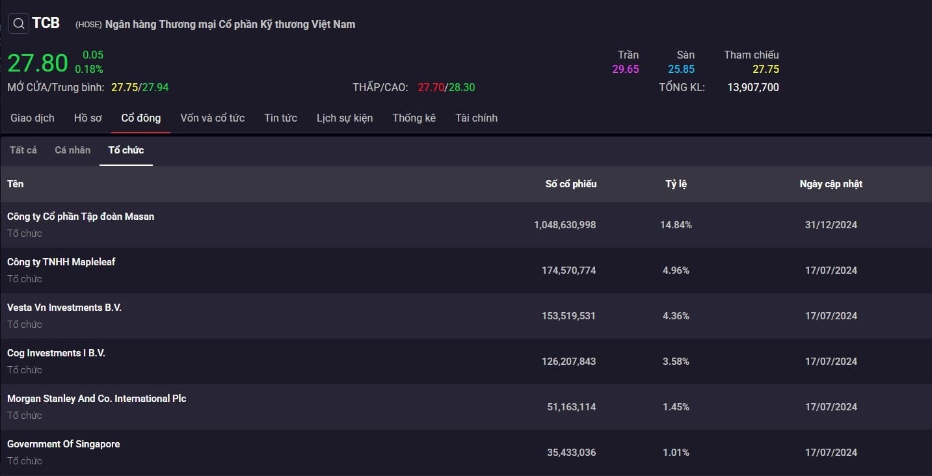Open the Lịch sự kiện tab
Viewport: 932px width, 476px height.
click(x=345, y=118)
